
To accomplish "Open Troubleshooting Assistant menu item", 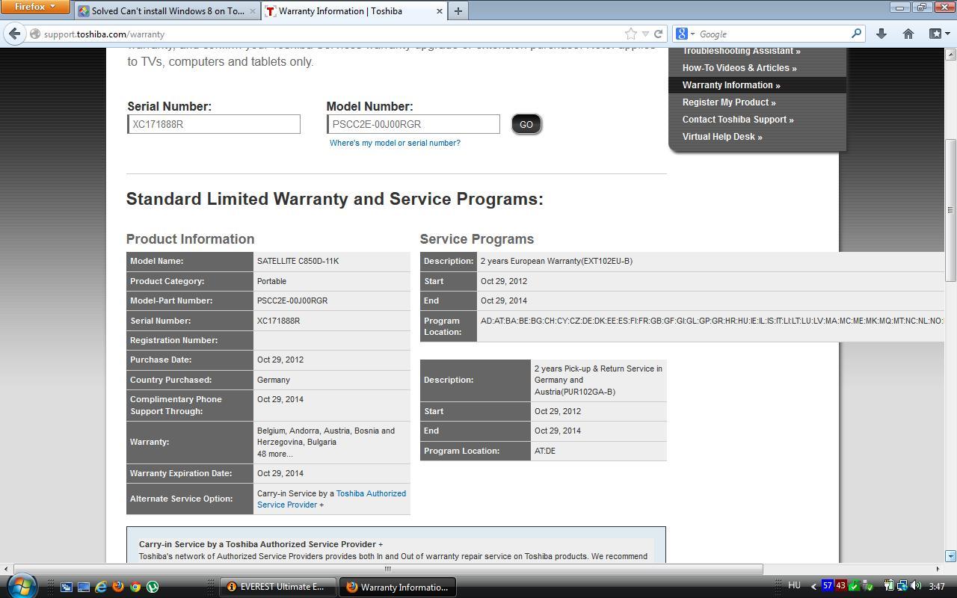I will [741, 51].
